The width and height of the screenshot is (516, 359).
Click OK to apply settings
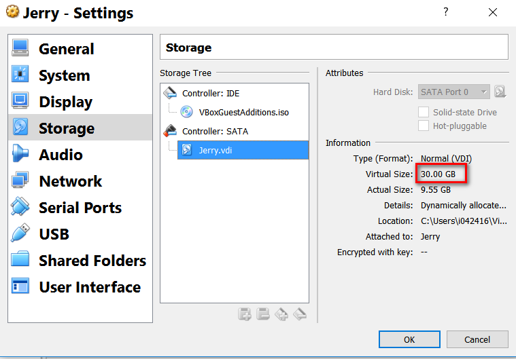coord(409,339)
